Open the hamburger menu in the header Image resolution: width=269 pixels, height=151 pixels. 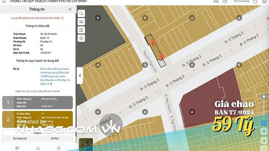coord(4,2)
